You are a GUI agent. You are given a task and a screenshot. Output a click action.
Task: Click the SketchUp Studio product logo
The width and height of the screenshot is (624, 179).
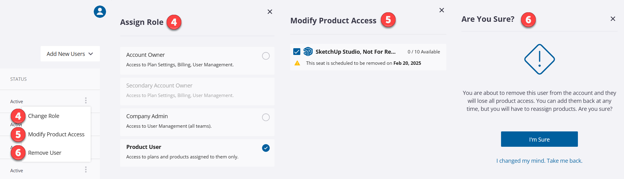(308, 52)
